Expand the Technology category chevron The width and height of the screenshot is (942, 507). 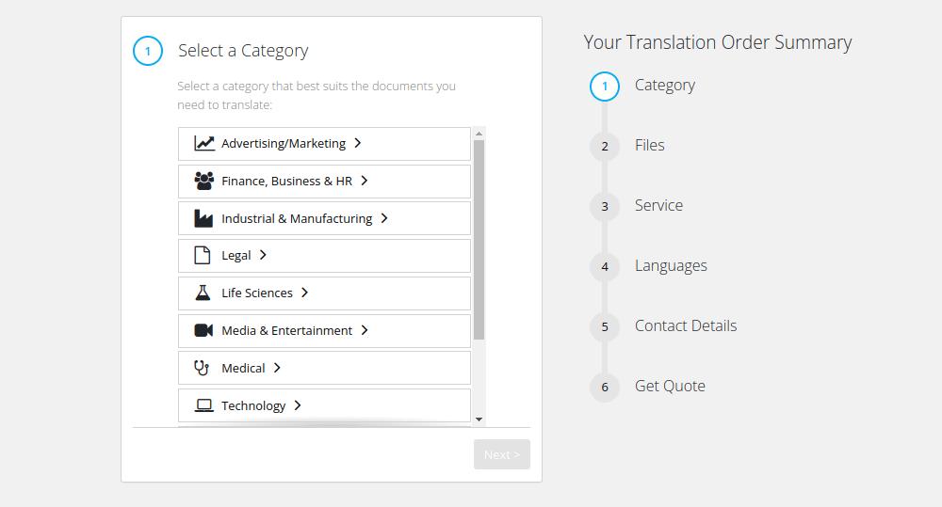click(298, 405)
